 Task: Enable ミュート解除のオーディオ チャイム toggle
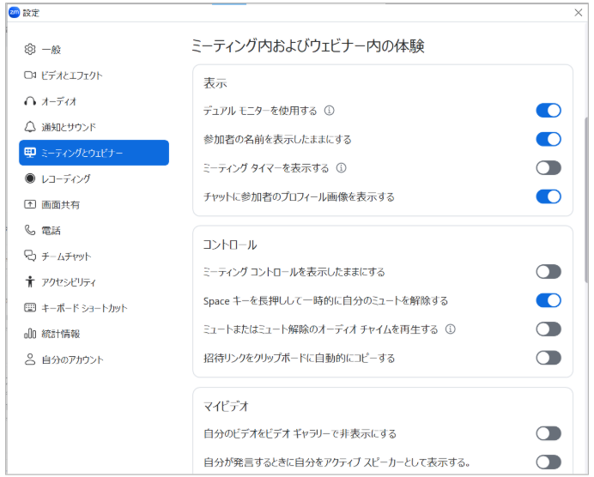[549, 329]
